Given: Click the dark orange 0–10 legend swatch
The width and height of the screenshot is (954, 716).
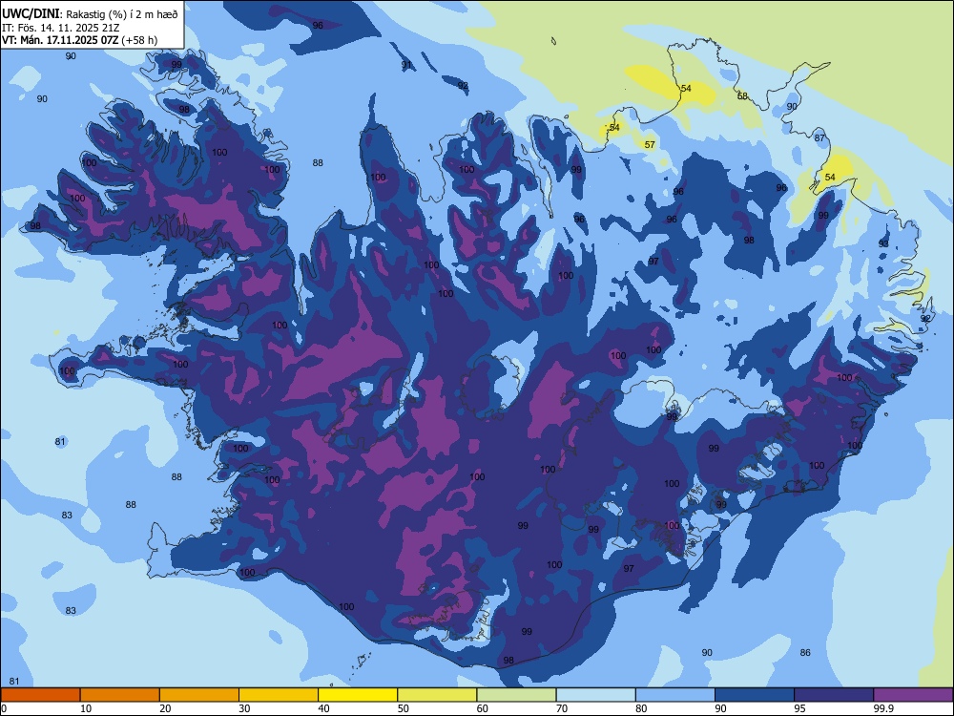Looking at the screenshot, I should coord(40,695).
